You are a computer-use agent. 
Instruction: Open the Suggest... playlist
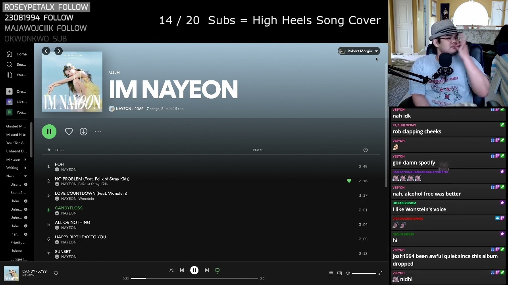pos(18,259)
